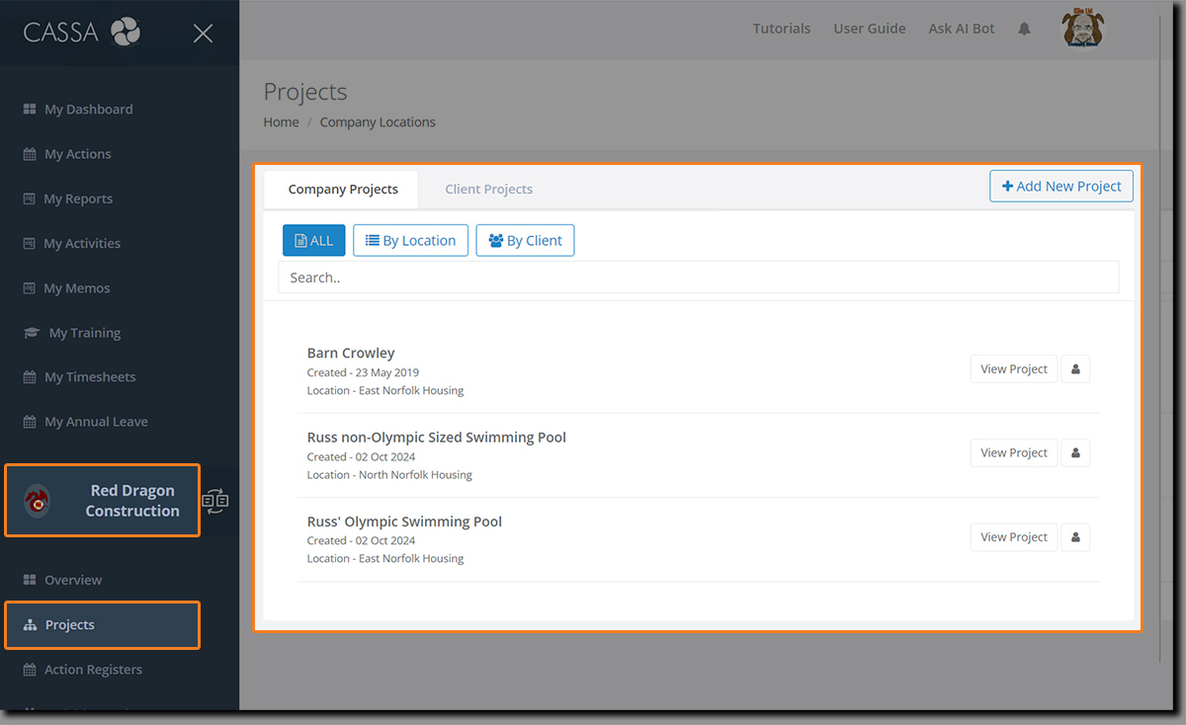1186x725 pixels.
Task: Switch to the Client Projects tab
Action: [488, 189]
